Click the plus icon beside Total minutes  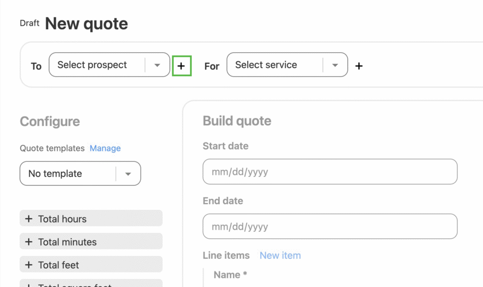(29, 242)
